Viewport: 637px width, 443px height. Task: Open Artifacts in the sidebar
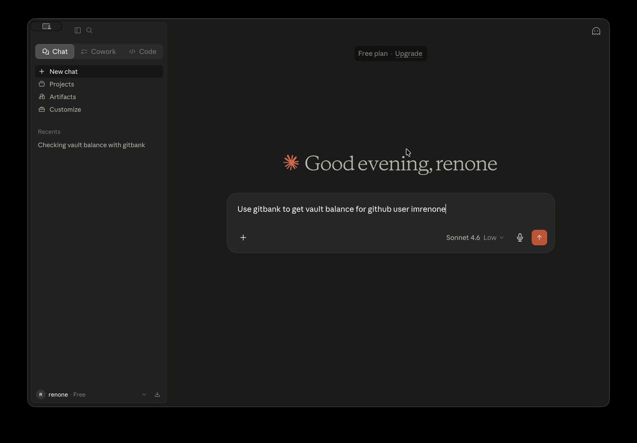99,97
